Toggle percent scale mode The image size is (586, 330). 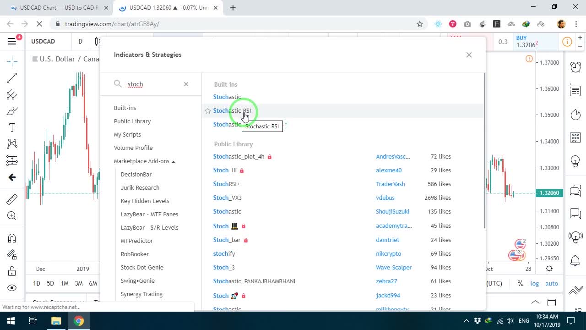520,283
